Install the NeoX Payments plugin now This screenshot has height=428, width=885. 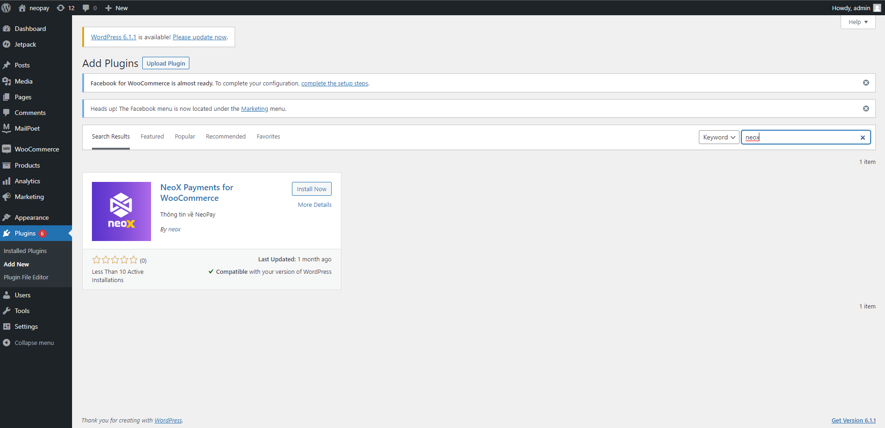pyautogui.click(x=312, y=189)
